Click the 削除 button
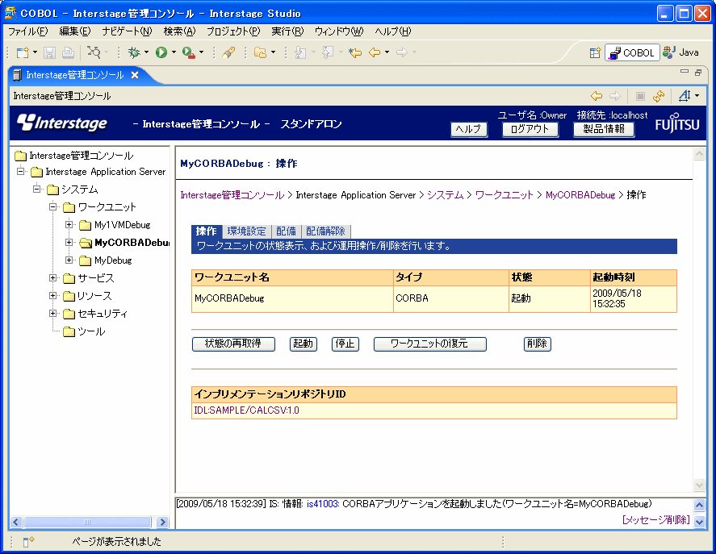This screenshot has height=554, width=716. pos(537,344)
